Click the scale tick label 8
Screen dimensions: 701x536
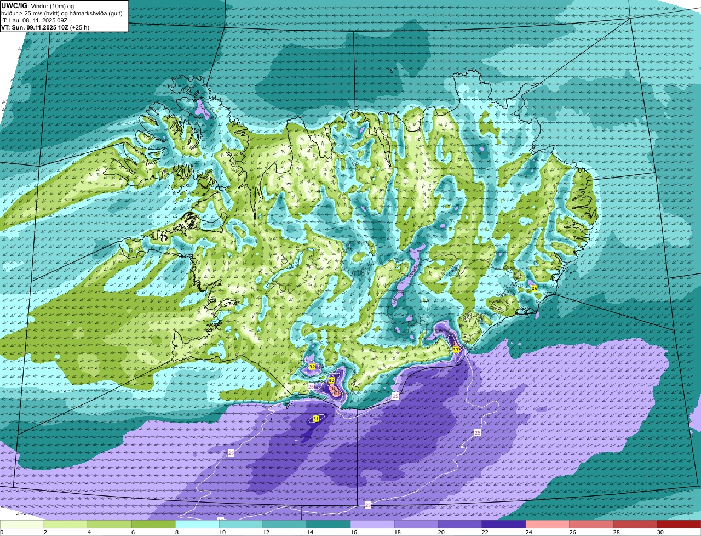(x=177, y=532)
